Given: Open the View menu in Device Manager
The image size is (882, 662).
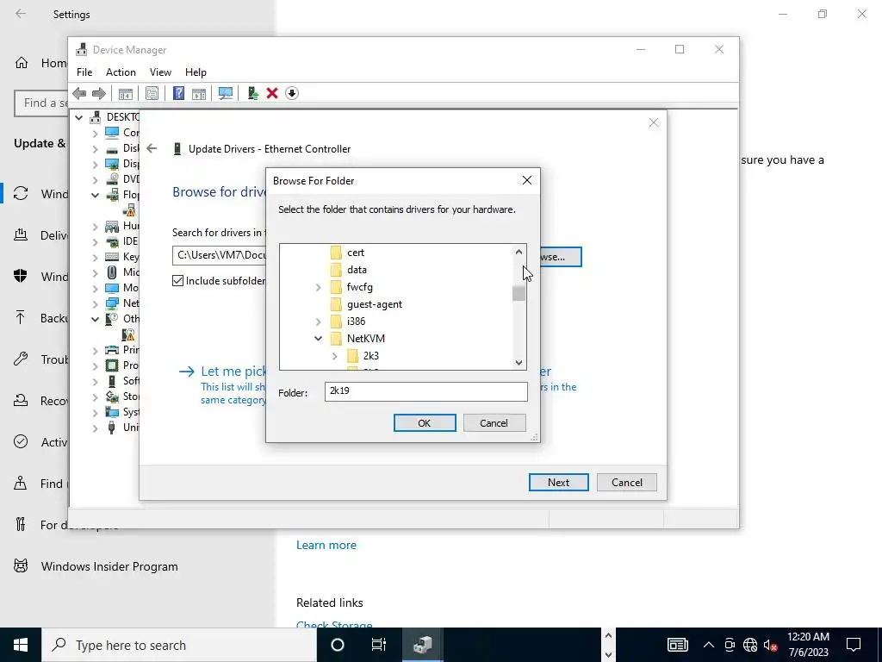Looking at the screenshot, I should pos(160,72).
